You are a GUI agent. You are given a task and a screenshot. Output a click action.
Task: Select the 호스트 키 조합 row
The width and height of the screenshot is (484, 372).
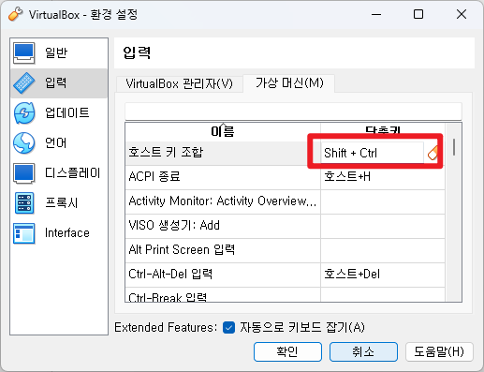(x=223, y=153)
